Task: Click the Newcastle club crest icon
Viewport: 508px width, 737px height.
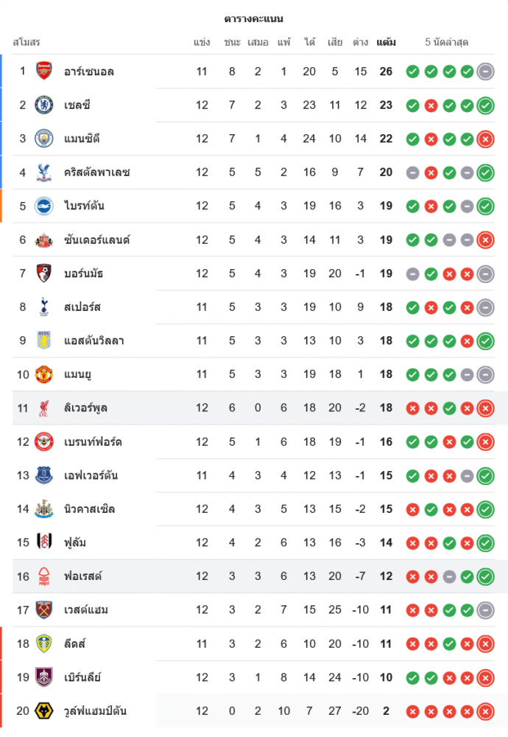Action: pos(44,509)
